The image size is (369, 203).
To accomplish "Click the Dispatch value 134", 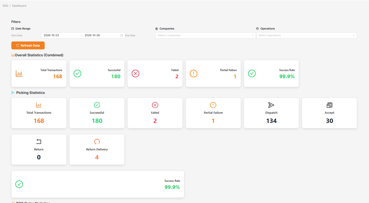I will click(x=271, y=121).
